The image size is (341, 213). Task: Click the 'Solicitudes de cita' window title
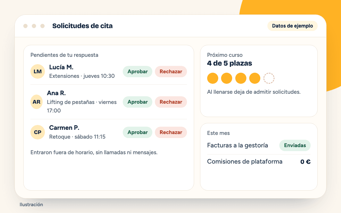(82, 26)
